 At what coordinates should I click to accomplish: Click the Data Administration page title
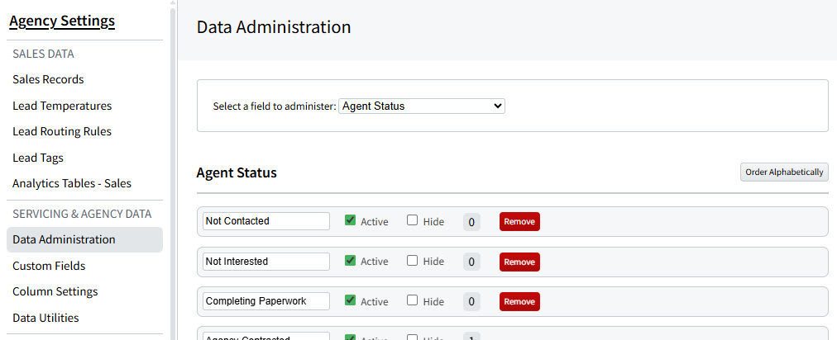coord(274,27)
